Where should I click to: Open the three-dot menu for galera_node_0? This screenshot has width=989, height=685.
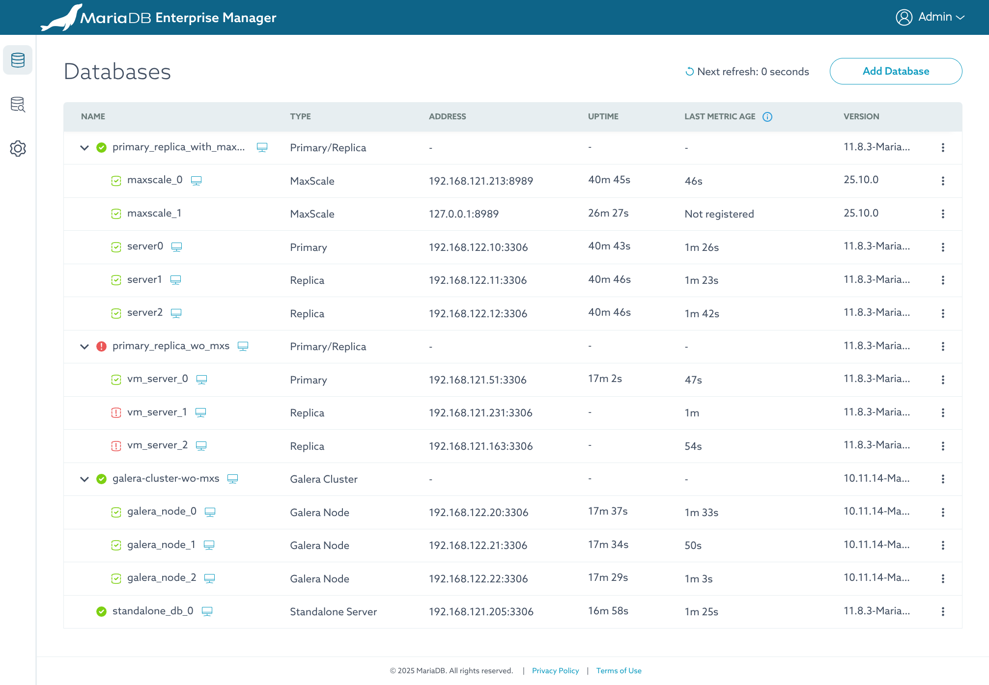[x=942, y=512]
